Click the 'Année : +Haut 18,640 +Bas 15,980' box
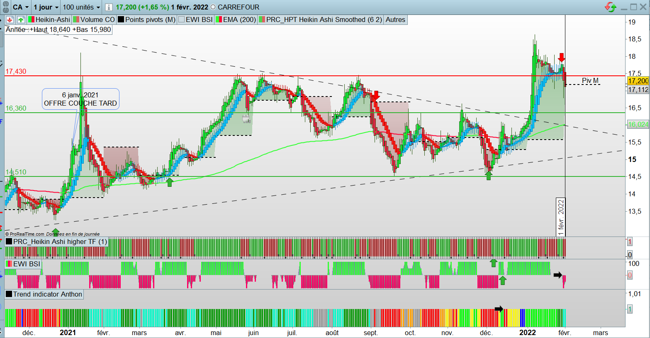Image resolution: width=650 pixels, height=338 pixels. (58, 29)
